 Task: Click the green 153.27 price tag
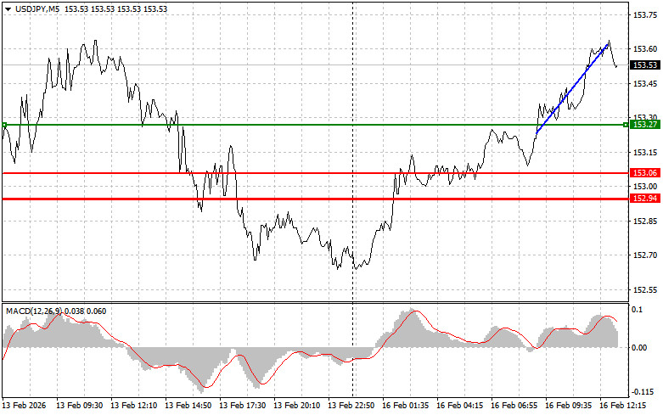click(643, 125)
